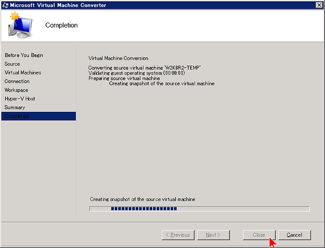Viewport: 325px width, 248px height.
Task: Select the Summary step
Action: click(15, 107)
